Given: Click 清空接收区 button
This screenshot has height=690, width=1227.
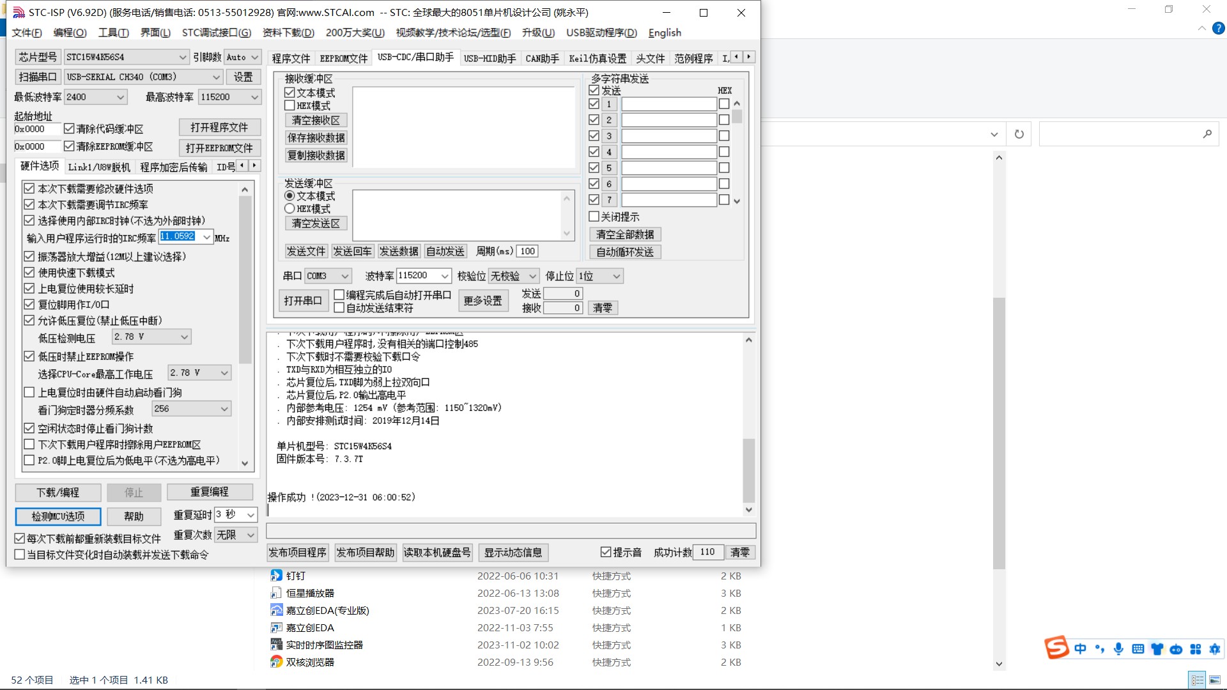Looking at the screenshot, I should coord(316,120).
